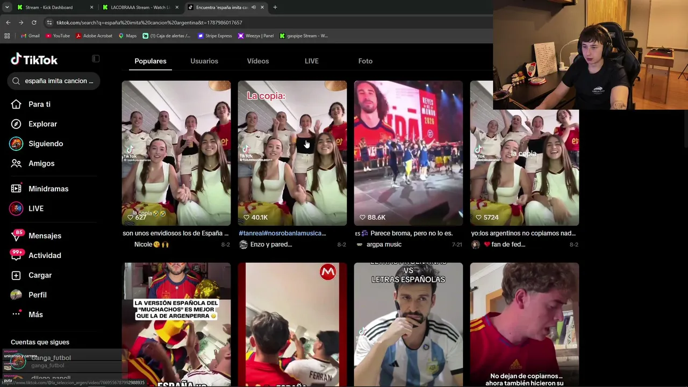Viewport: 688px width, 387px height.
Task: Open Mensajes inbox
Action: point(37,235)
